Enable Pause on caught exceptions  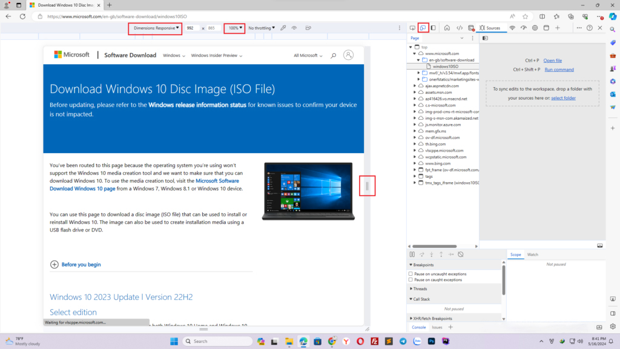(410, 279)
